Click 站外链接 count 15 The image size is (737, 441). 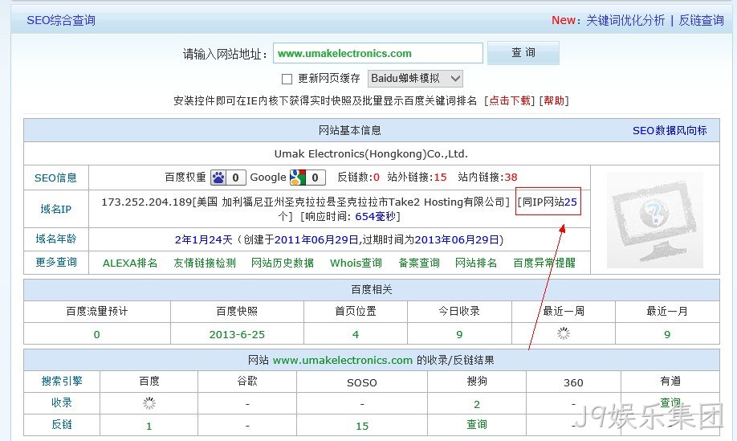point(441,178)
